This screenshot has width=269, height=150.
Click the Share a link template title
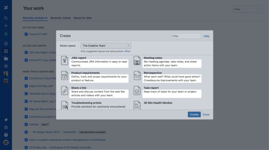click(x=79, y=88)
